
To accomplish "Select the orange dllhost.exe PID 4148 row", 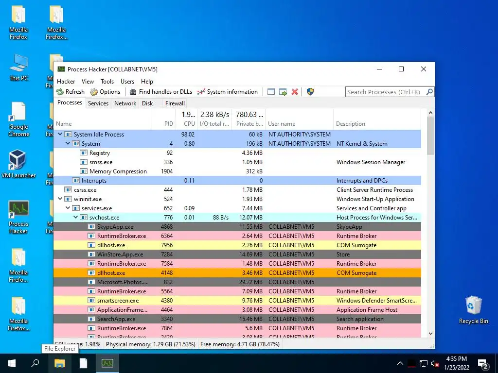I will [x=237, y=273].
